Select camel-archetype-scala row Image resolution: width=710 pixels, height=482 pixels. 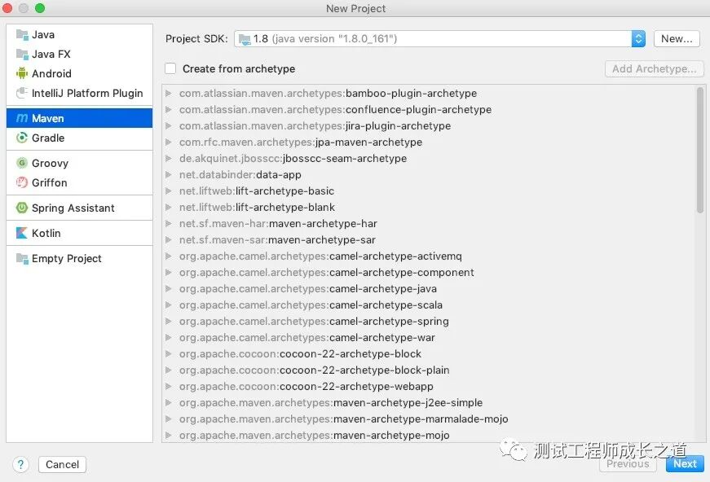(430, 305)
